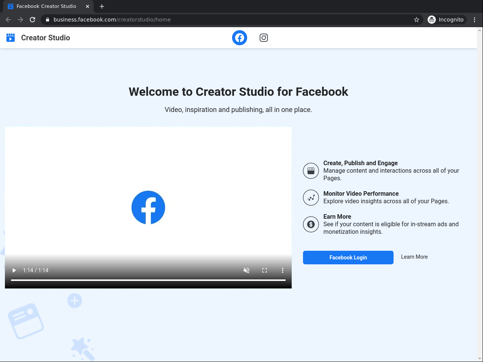The height and width of the screenshot is (362, 483).
Task: Switch to the Instagram platform icon
Action: coord(264,38)
